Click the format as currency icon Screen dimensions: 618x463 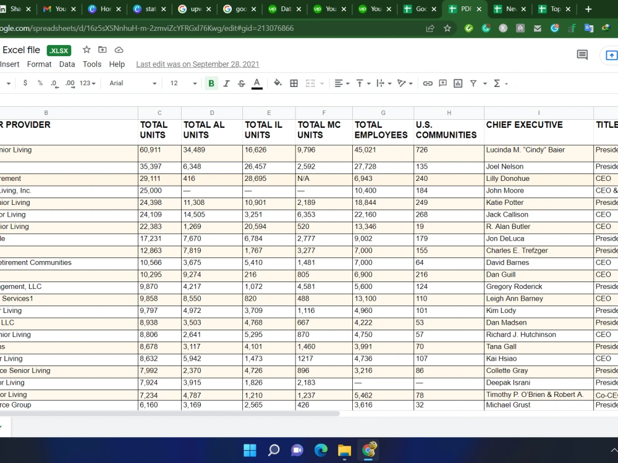(25, 83)
